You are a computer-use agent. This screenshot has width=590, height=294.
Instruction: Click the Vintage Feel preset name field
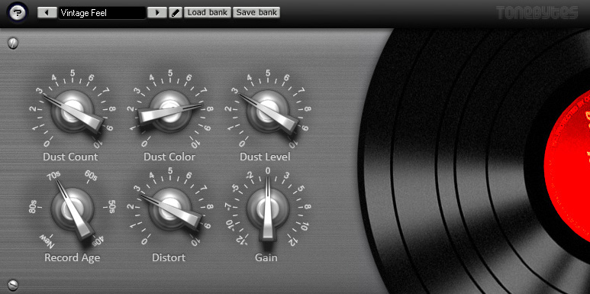102,13
